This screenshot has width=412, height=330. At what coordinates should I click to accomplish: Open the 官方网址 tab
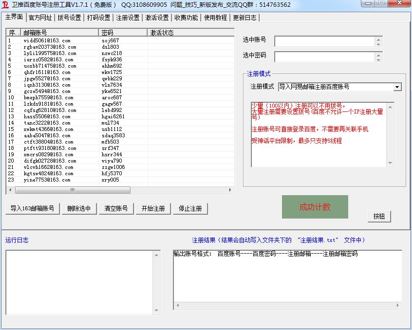click(40, 18)
